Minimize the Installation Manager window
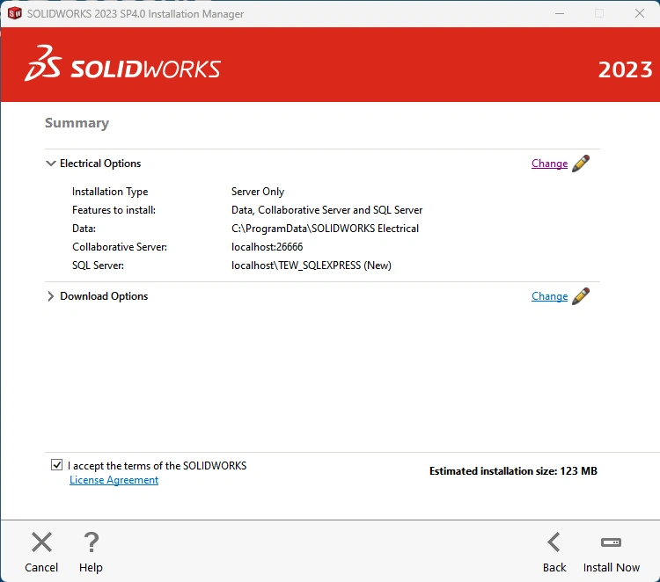Screen dimensions: 660x582 560,13
